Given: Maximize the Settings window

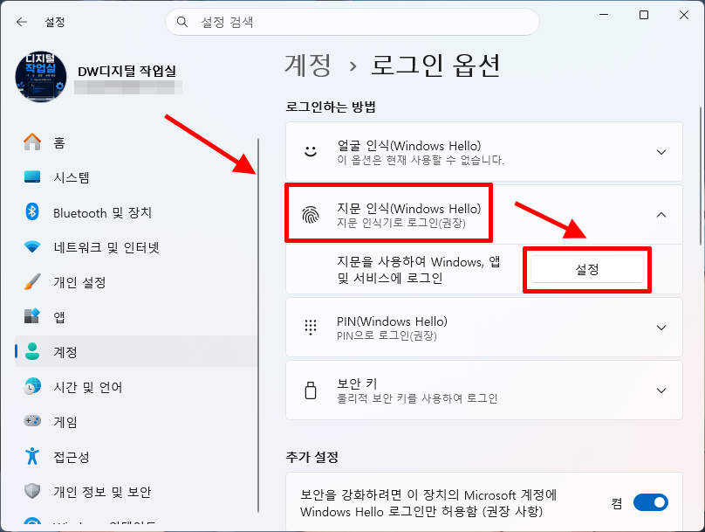Looking at the screenshot, I should [644, 15].
